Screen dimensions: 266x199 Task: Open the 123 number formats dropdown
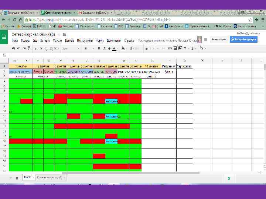pos(57,49)
